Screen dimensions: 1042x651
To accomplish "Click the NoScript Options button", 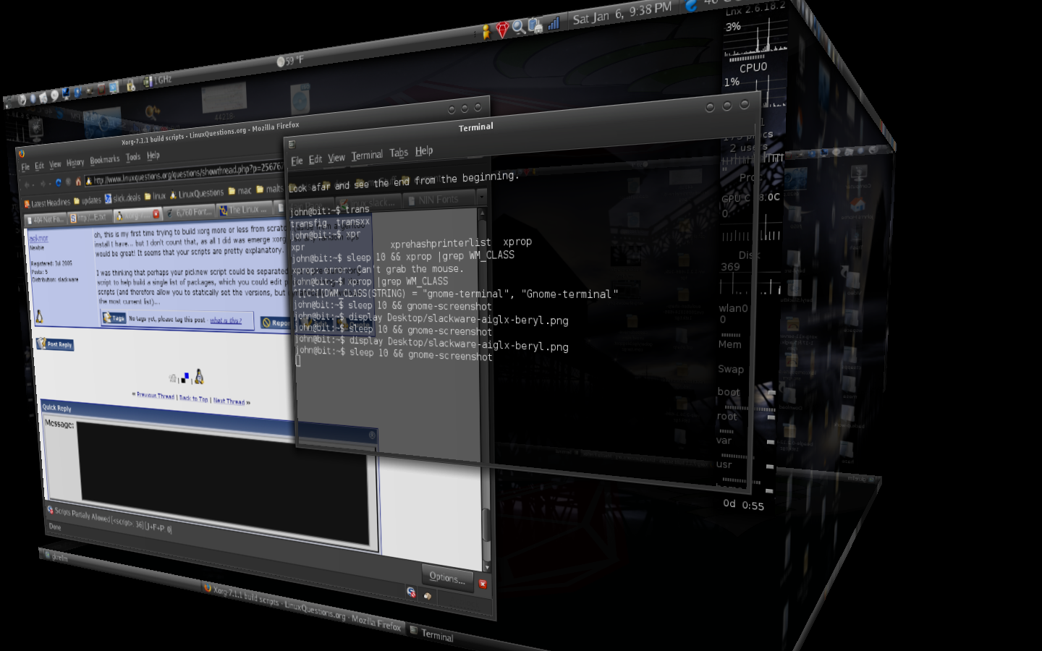I will [447, 578].
